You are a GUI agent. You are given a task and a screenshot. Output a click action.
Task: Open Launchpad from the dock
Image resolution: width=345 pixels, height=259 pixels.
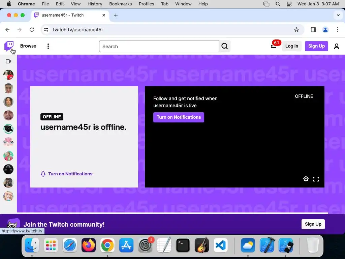click(51, 245)
